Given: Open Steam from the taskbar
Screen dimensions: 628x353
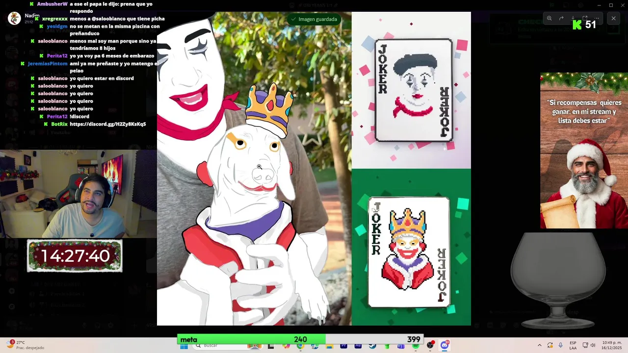Looking at the screenshot, I should click(372, 346).
